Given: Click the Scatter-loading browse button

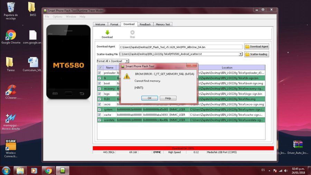Looking at the screenshot, I should point(257,54).
